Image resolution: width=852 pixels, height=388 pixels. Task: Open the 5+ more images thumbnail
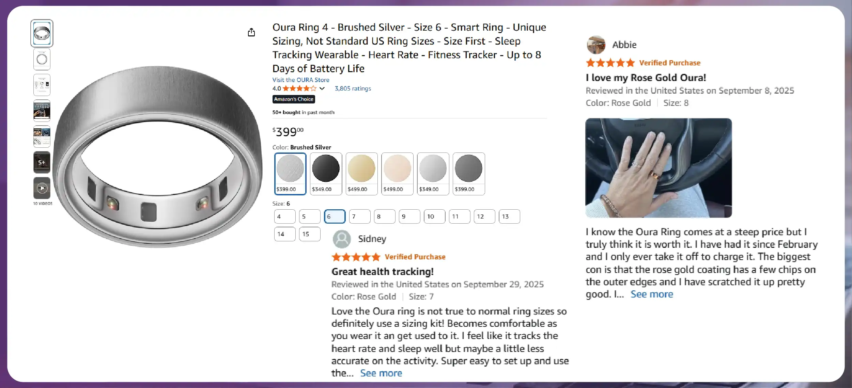point(42,162)
